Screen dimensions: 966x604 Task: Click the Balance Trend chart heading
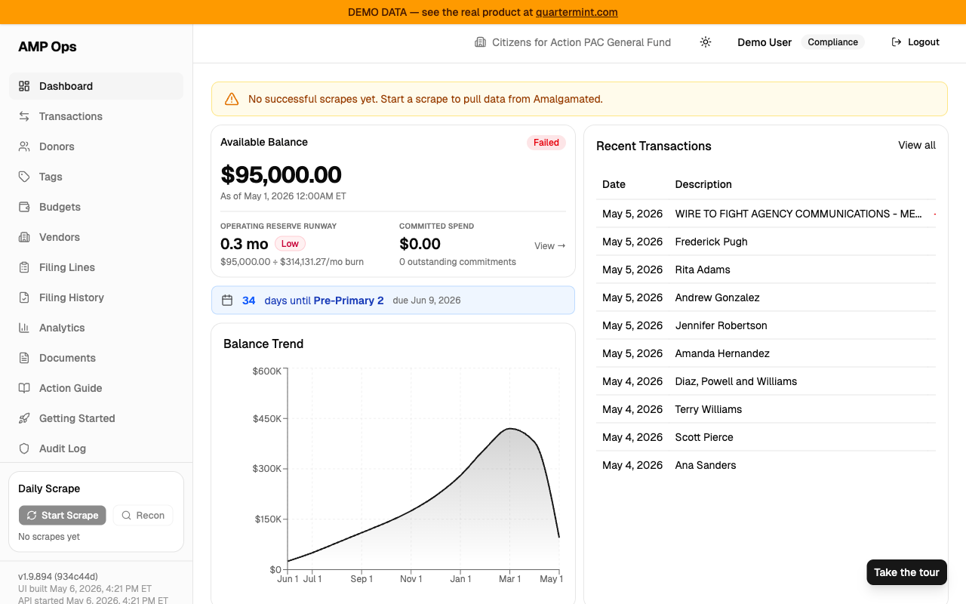(263, 344)
